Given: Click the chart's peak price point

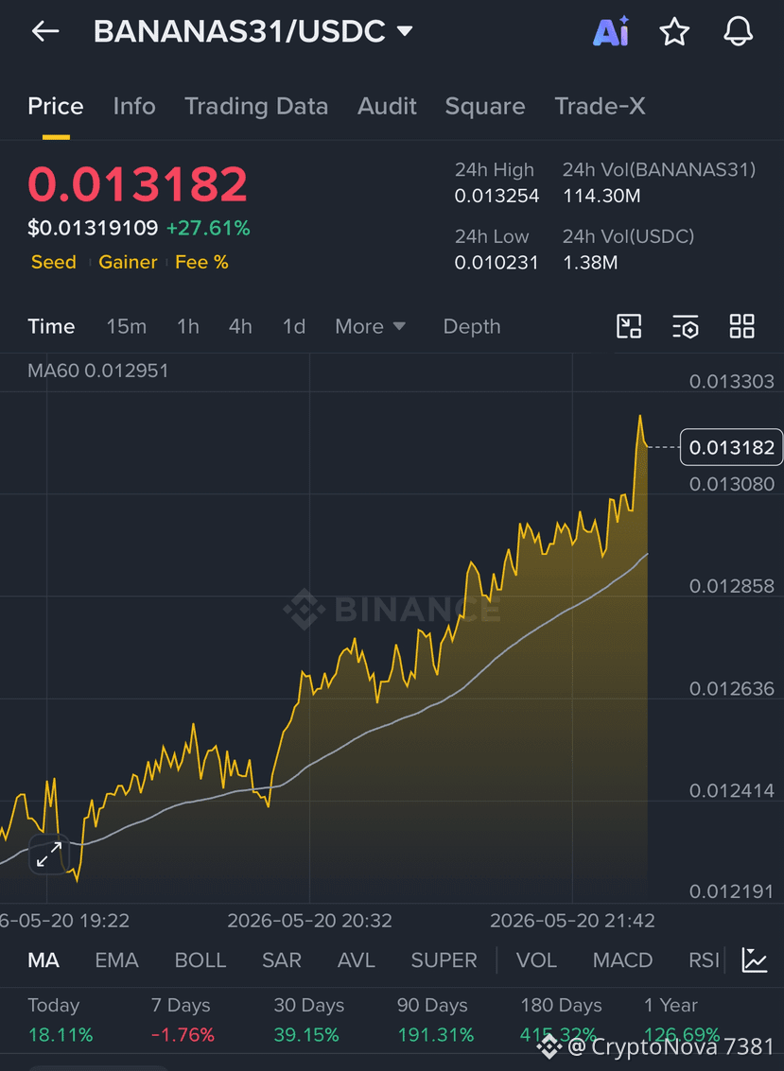Looking at the screenshot, I should click(x=639, y=416).
